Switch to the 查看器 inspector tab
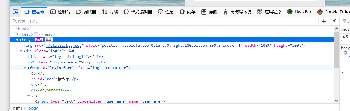The height and width of the screenshot is (111, 350). click(34, 12)
